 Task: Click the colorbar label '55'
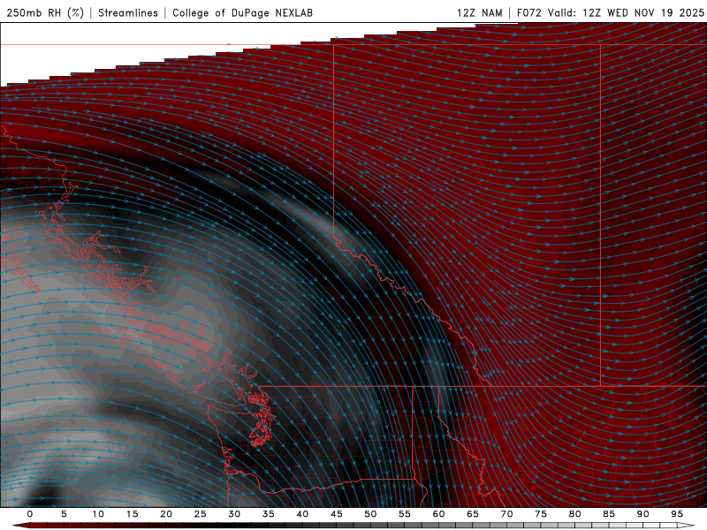405,514
